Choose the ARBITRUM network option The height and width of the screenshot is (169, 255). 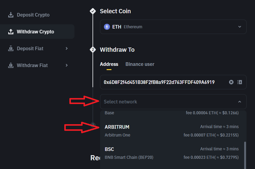coord(172,131)
